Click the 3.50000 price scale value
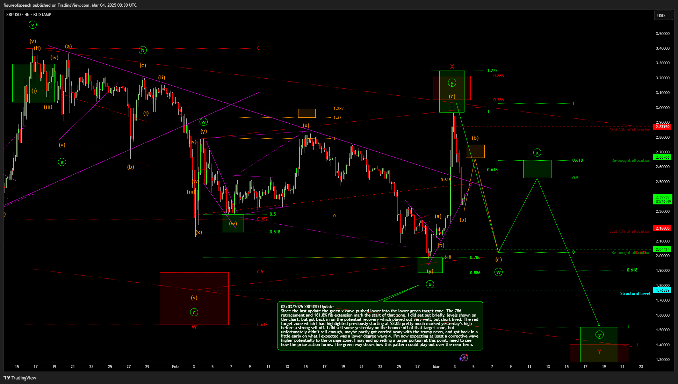Viewport: 678px width, 384px height. [x=663, y=34]
